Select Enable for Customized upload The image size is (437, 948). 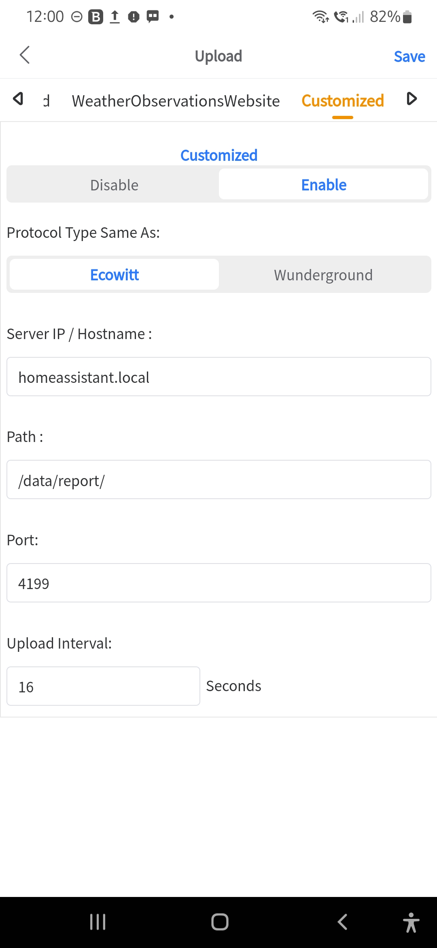click(323, 185)
